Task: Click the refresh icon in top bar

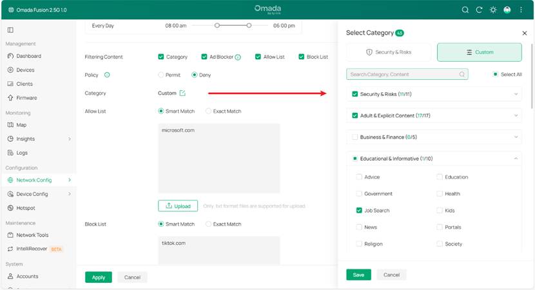Action: 479,10
